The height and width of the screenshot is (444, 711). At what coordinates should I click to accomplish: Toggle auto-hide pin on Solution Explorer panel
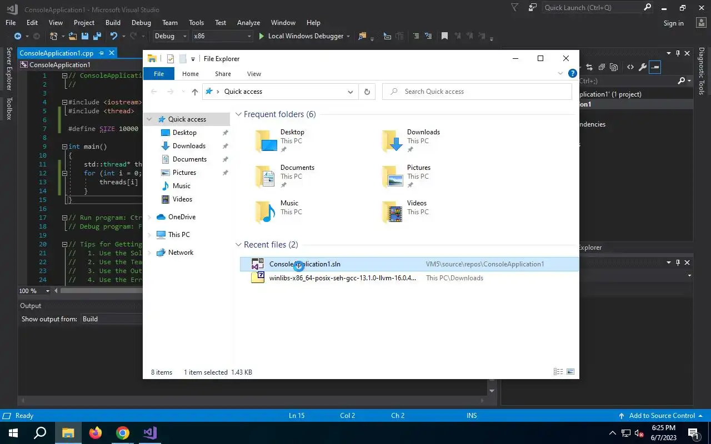(678, 53)
